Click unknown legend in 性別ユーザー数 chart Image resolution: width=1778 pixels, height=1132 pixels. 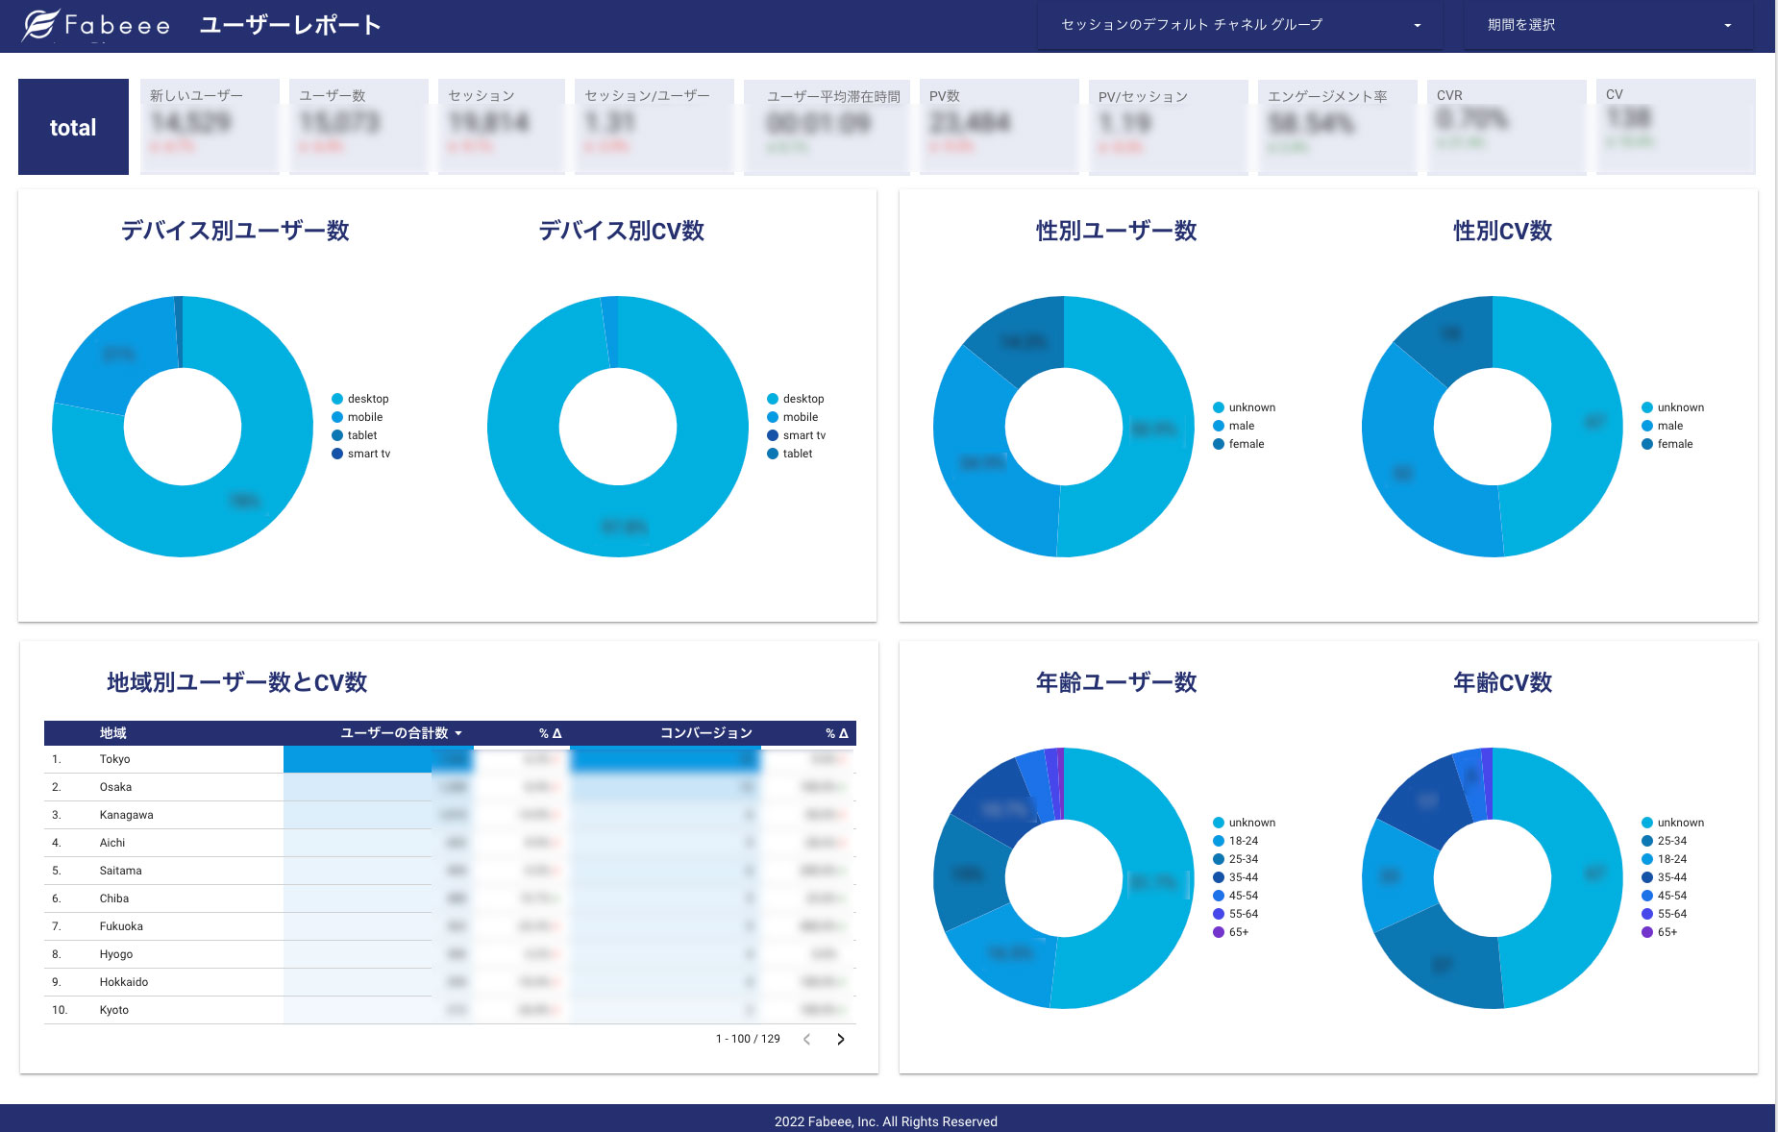[1245, 407]
